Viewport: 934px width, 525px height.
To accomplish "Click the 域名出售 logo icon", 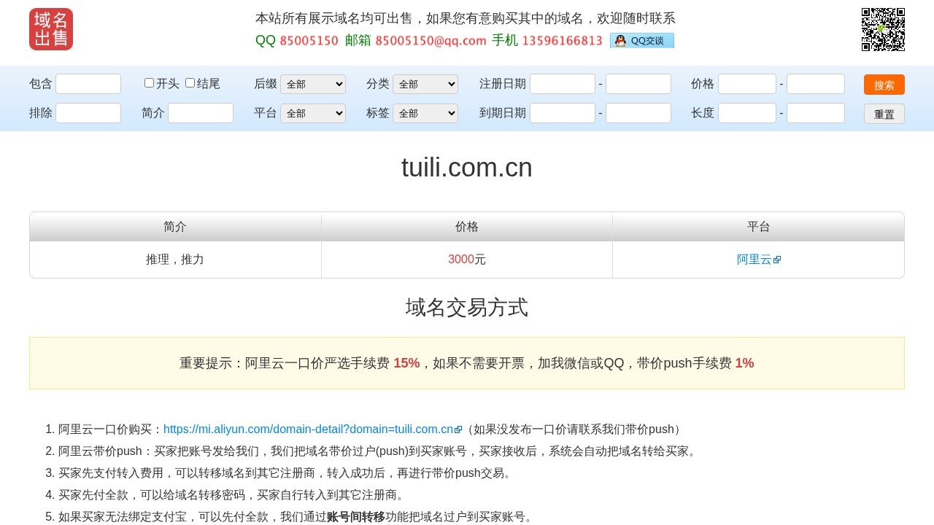I will pyautogui.click(x=50, y=29).
